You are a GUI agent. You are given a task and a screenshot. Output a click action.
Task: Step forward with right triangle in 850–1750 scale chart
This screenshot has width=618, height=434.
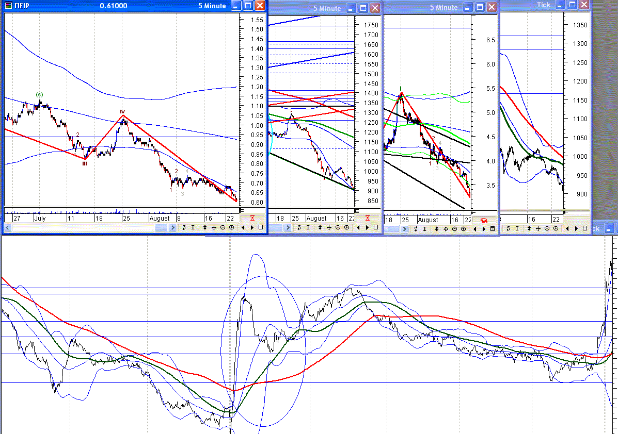tap(367, 227)
